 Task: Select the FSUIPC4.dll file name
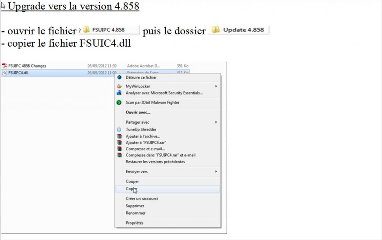[18, 73]
